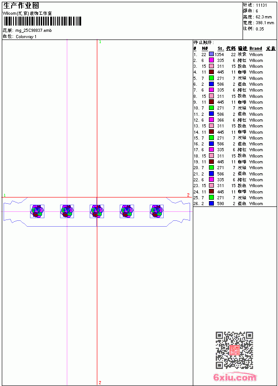
Task: Click the N# column header
Action: [x=204, y=48]
